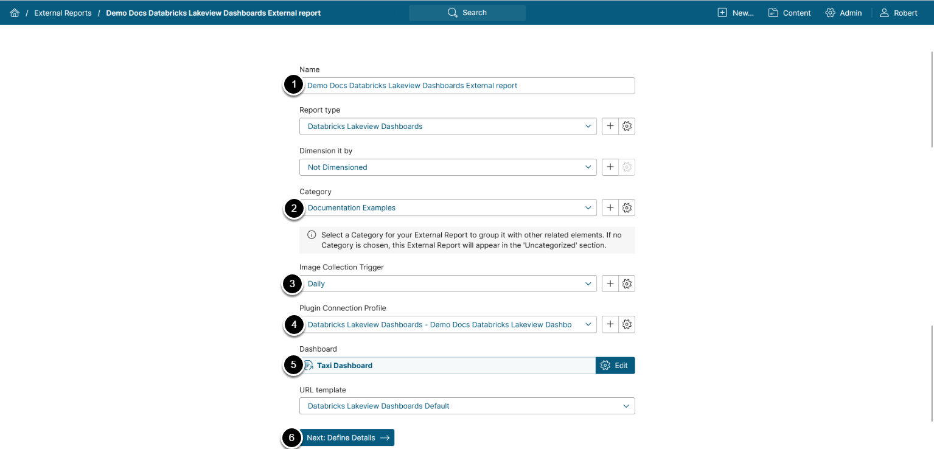Screen dimensions: 934x449
Task: Open gear settings beside Image Collection Trigger
Action: click(627, 284)
